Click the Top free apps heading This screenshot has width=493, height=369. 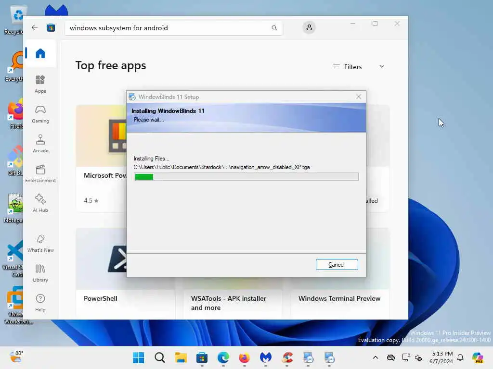[x=111, y=65]
